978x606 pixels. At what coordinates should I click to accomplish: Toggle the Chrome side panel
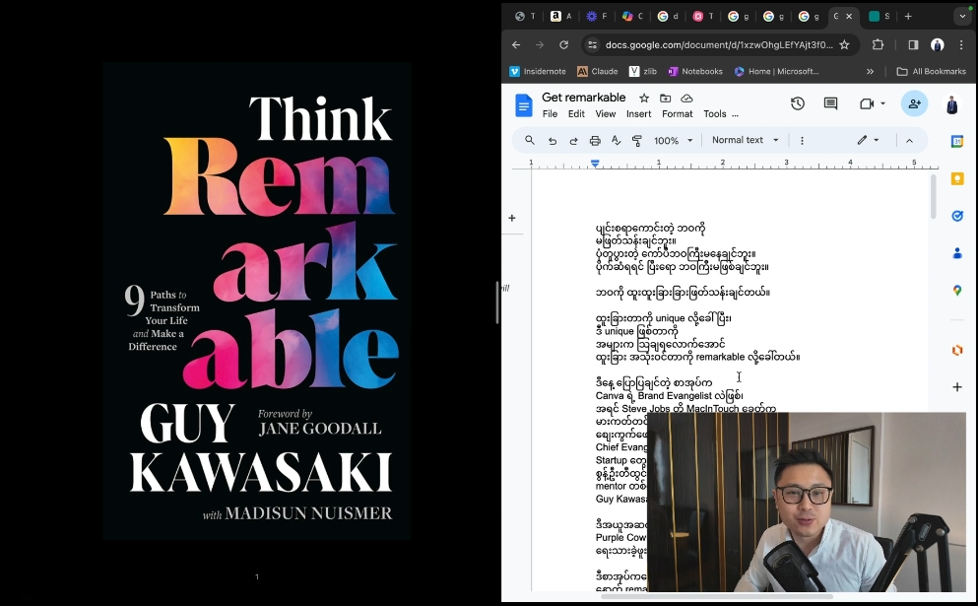coord(913,45)
